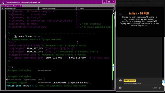Image resolution: width=165 pixels, height=93 pixels.
Task: Click the '0/200' character counter
Action: coord(155,88)
